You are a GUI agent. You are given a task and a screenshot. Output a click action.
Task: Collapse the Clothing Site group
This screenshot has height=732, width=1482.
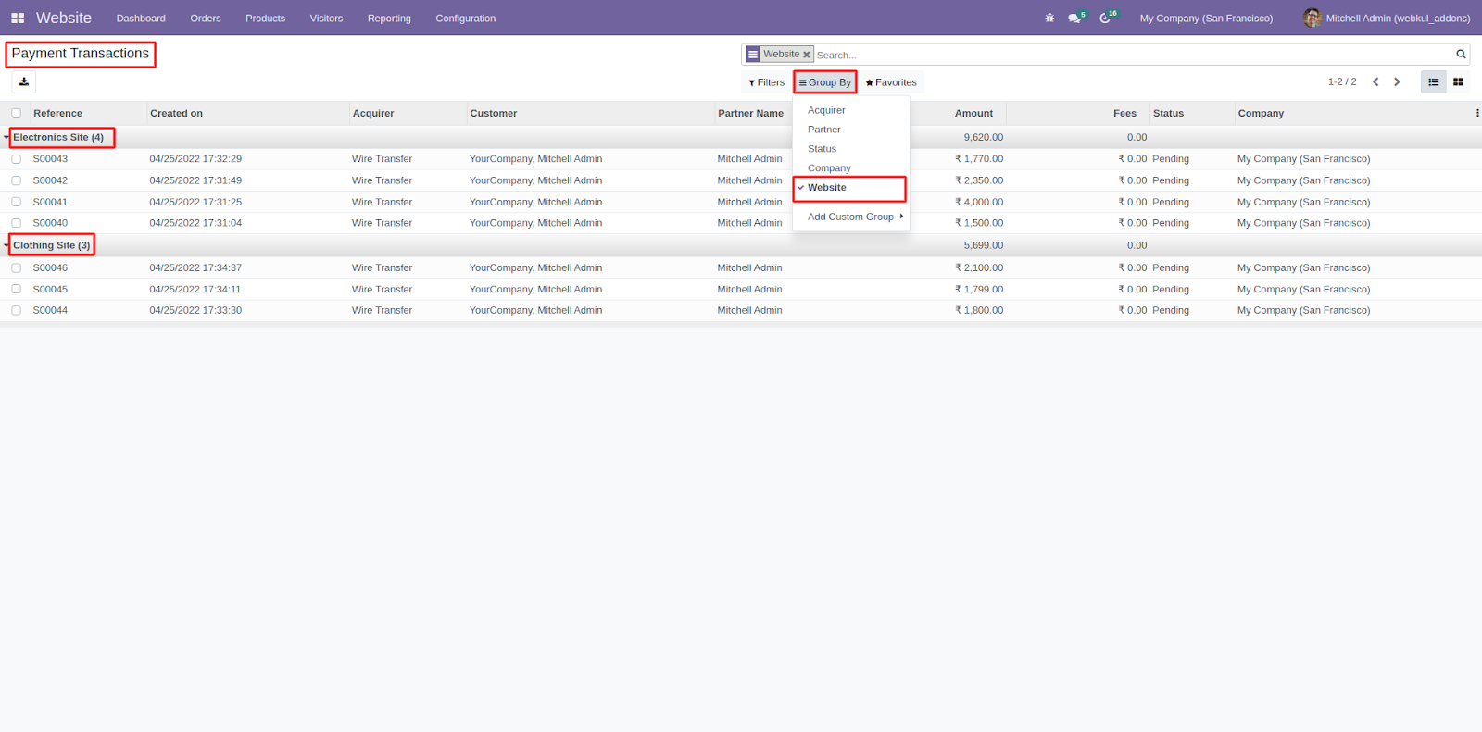[51, 246]
